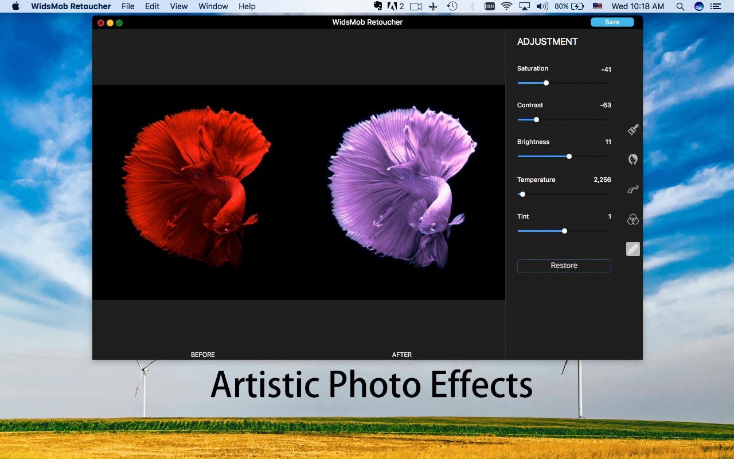734x459 pixels.
Task: Open Siri from the menu bar
Action: coord(698,6)
